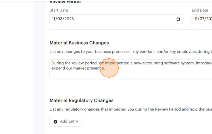Open the Start Date calendar picker icon

[178, 19]
